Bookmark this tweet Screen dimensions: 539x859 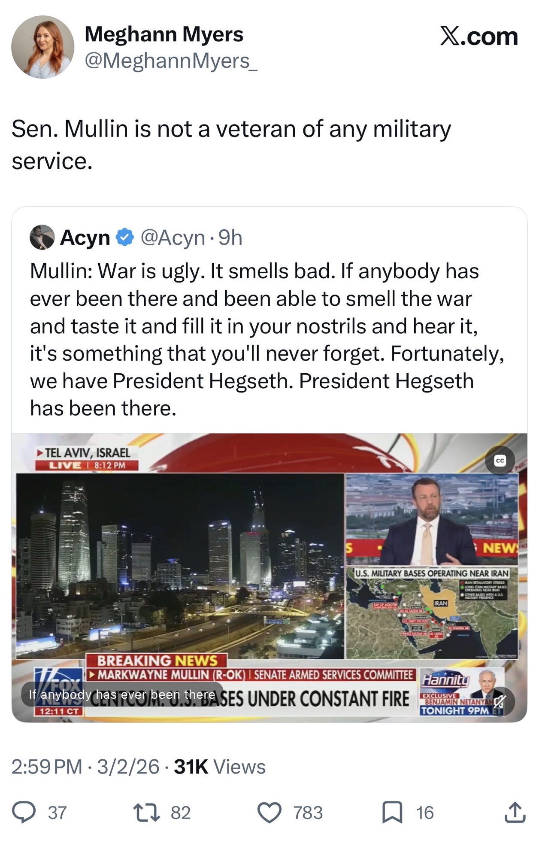392,812
